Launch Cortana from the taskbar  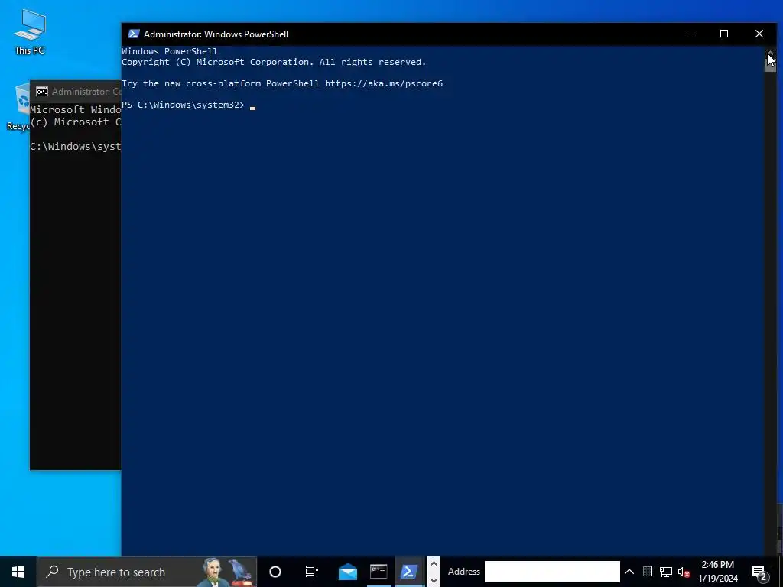coord(275,572)
